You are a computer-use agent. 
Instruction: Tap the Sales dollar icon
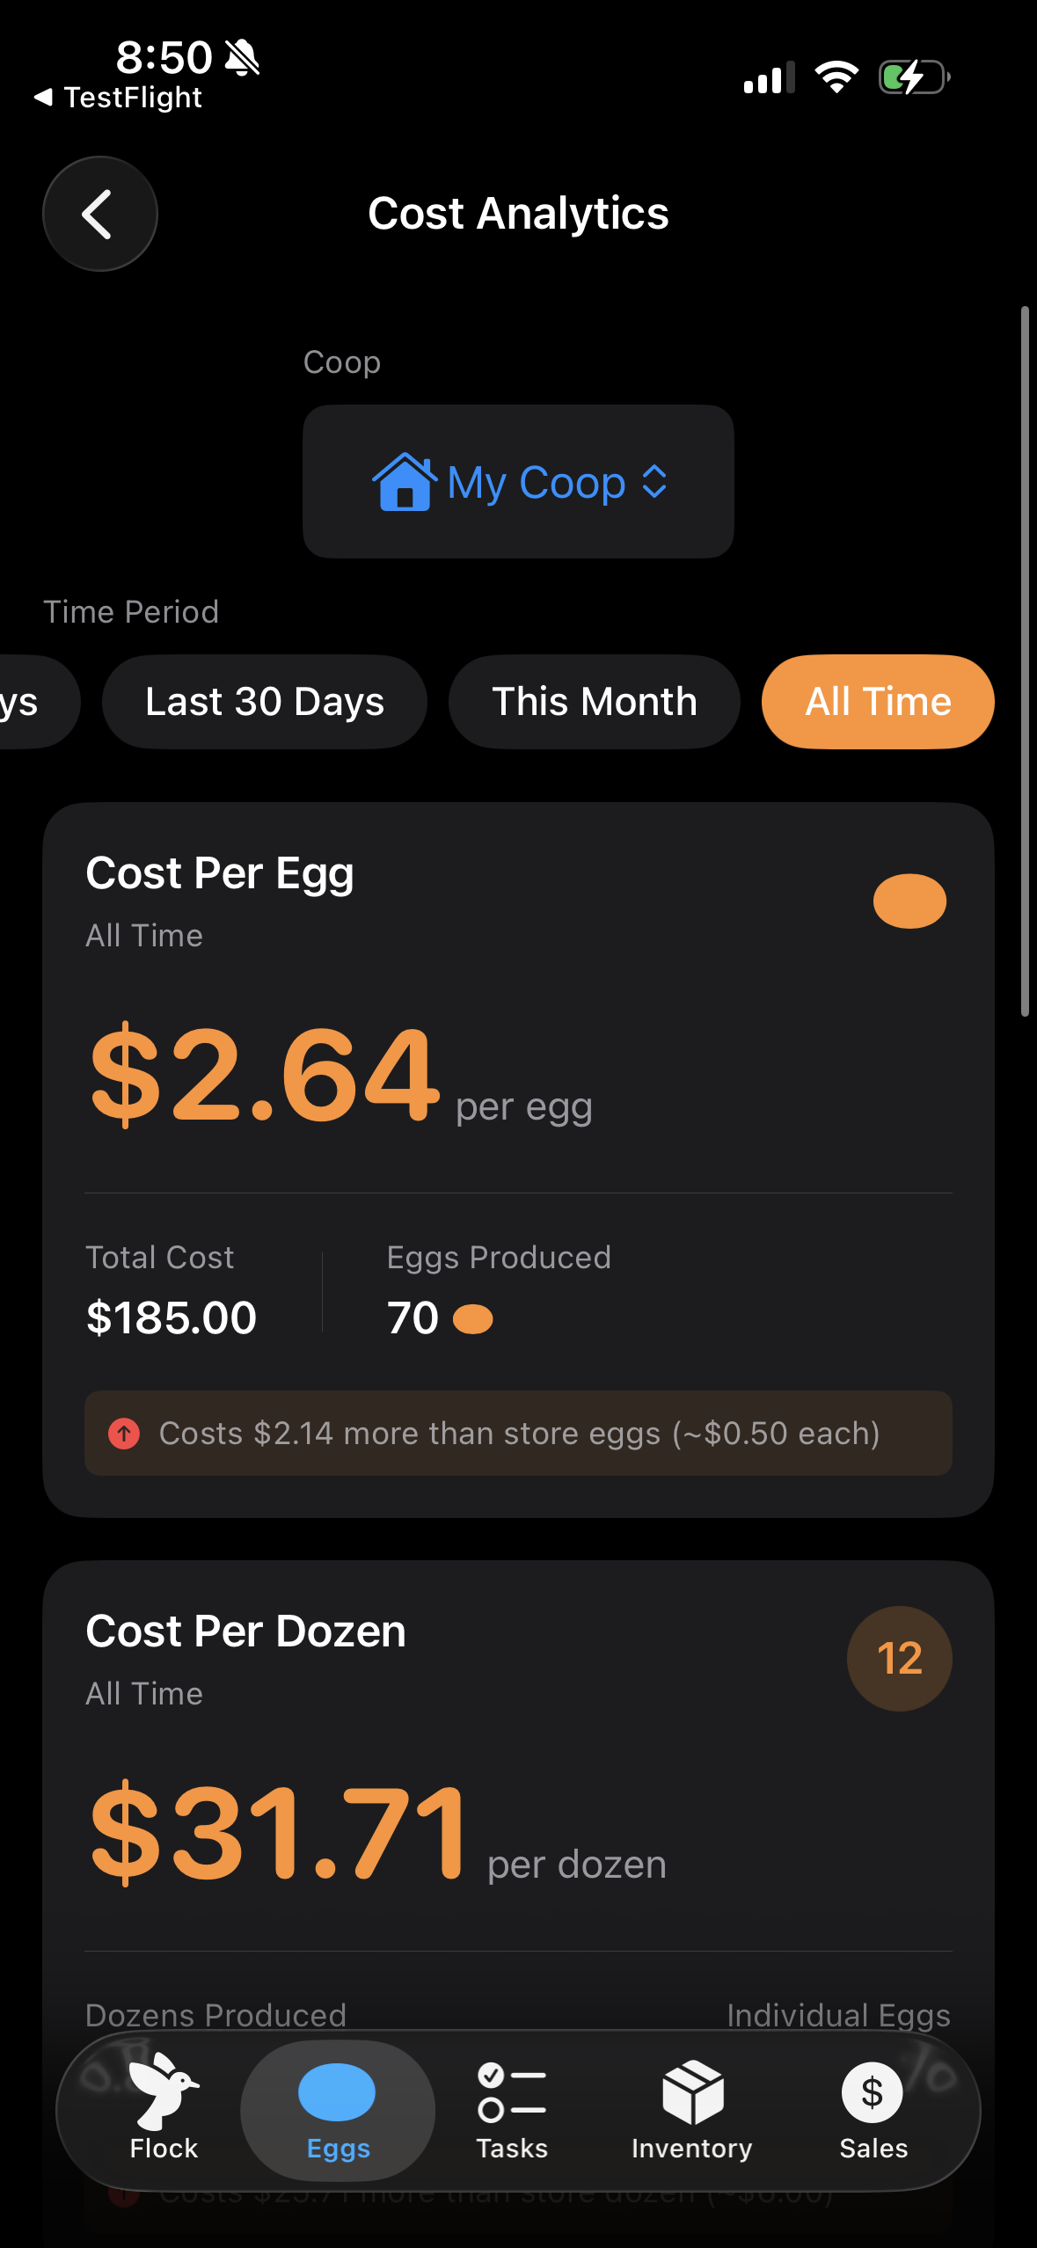point(872,2091)
